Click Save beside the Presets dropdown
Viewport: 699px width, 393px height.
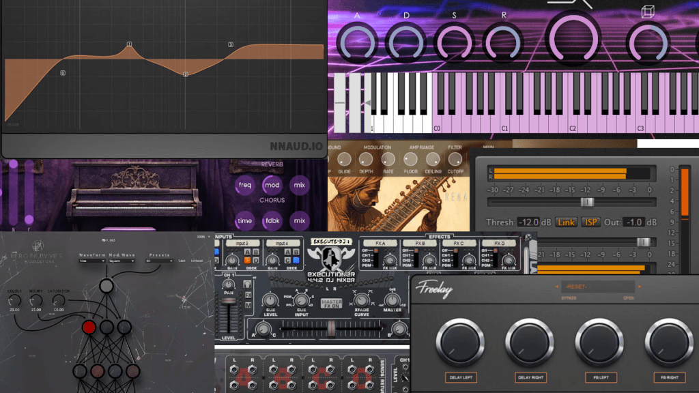[181, 260]
